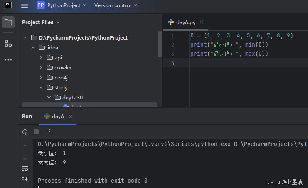Open the main hamburger menu
308x188 pixels.
(x=25, y=5)
